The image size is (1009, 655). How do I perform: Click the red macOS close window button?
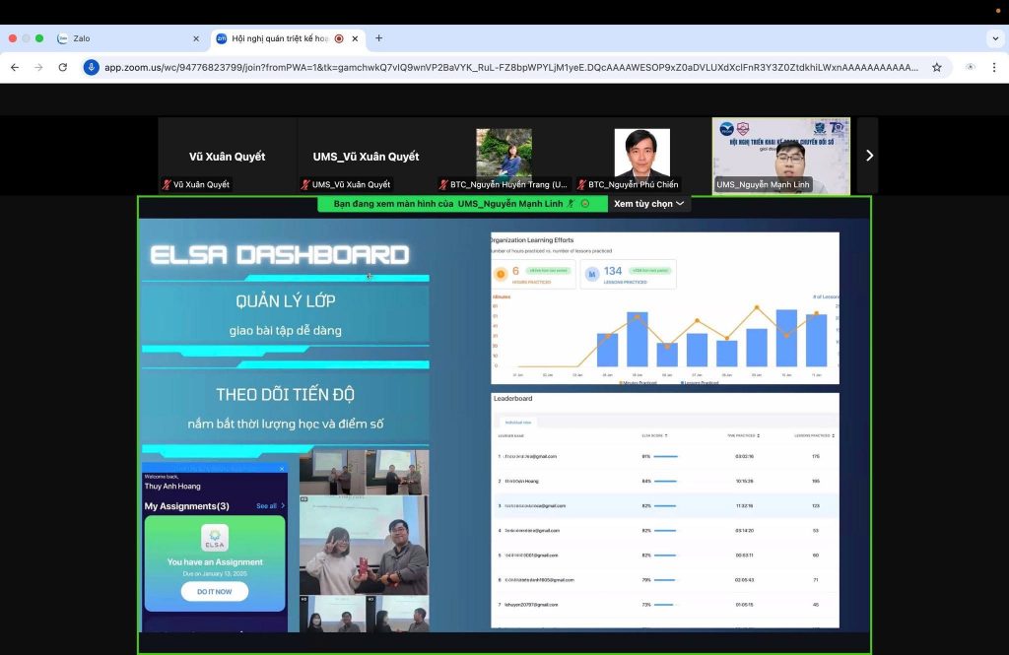point(12,38)
